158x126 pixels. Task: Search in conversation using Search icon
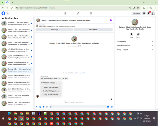138,34
